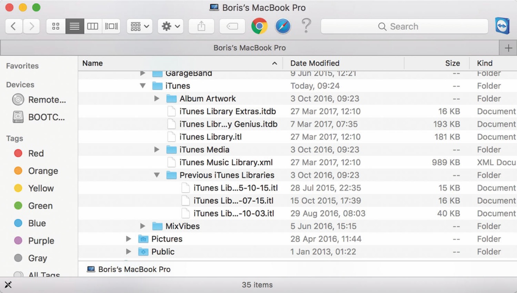
Task: Select the Boris's MacBook Pro tab
Action: coord(249,48)
